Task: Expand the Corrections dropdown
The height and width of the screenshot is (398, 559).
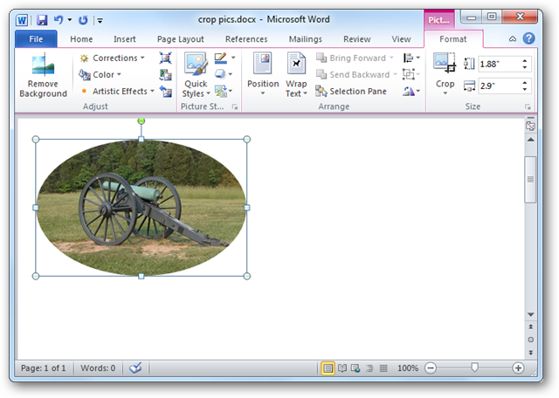Action: 113,58
